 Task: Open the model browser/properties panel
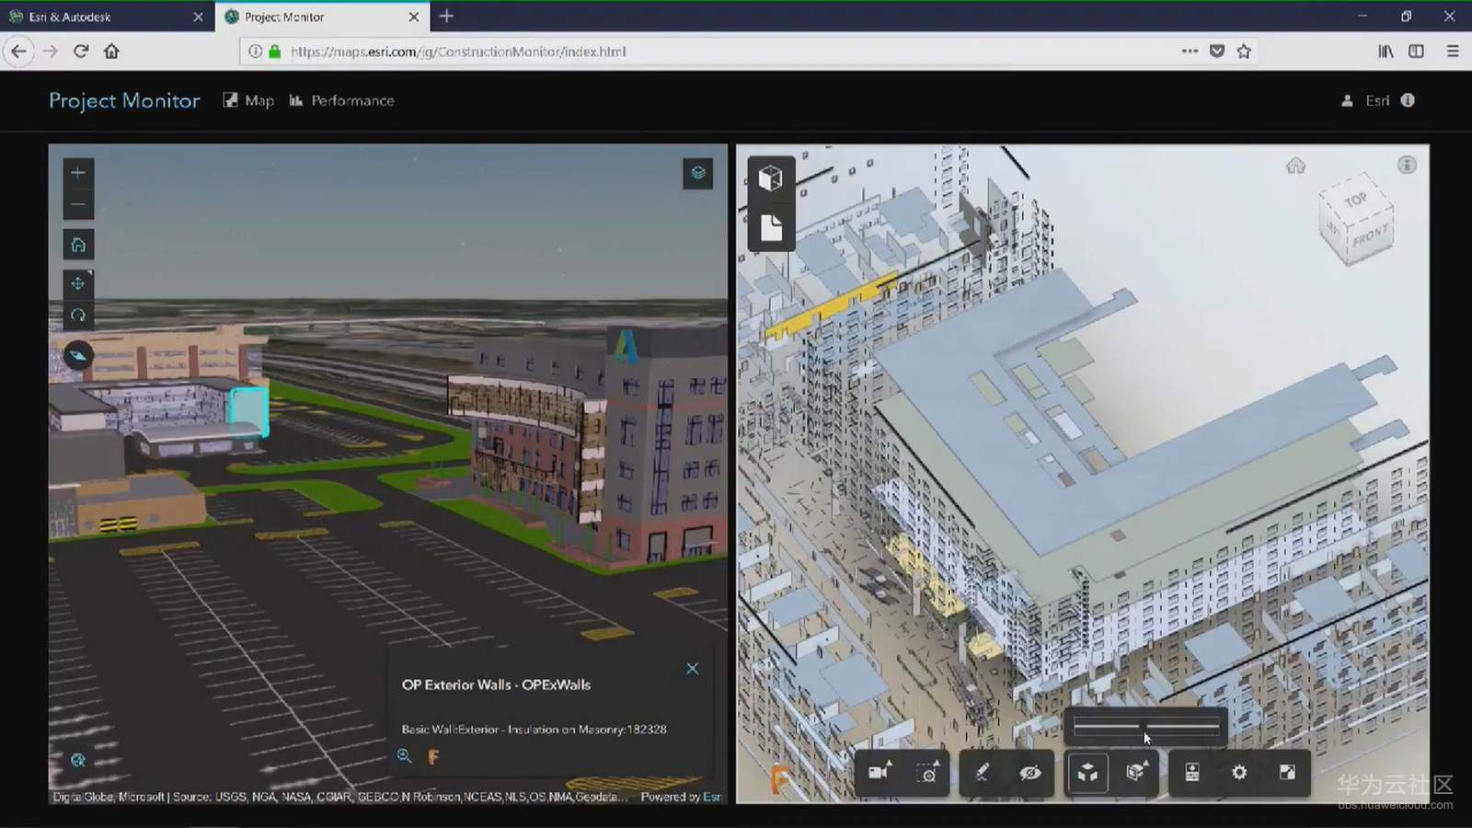coord(1192,772)
